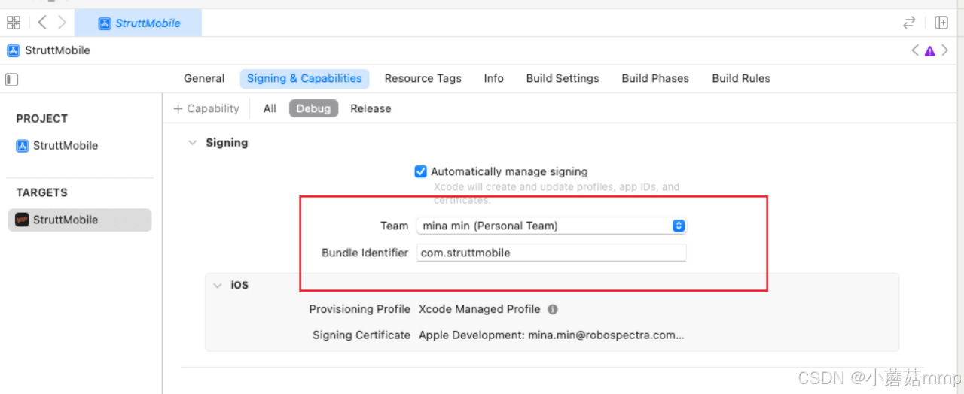
Task: Collapse the iOS signing group
Action: (218, 286)
